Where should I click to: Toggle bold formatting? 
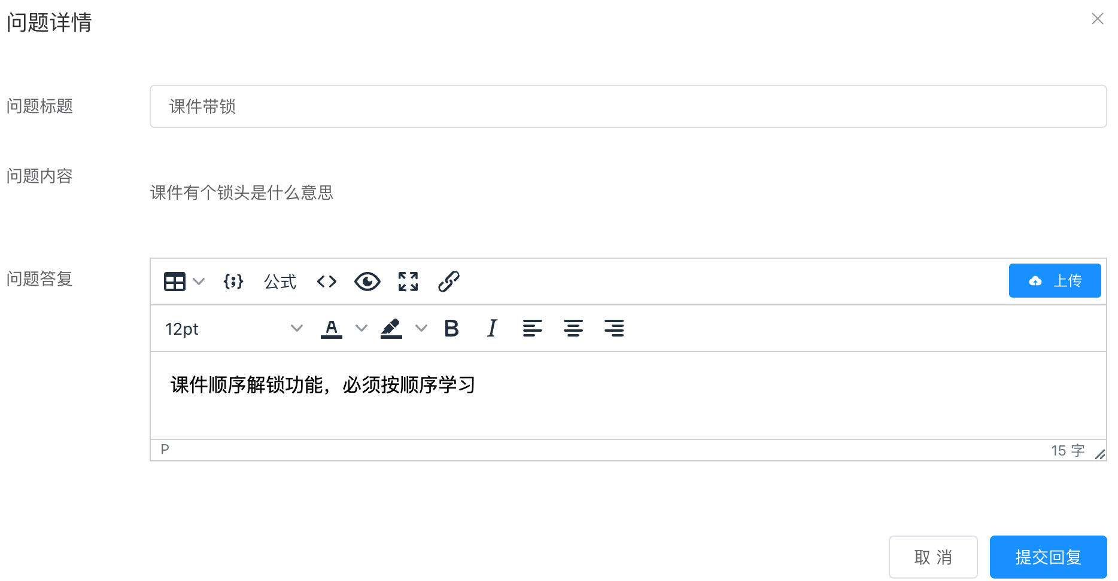[x=452, y=328]
